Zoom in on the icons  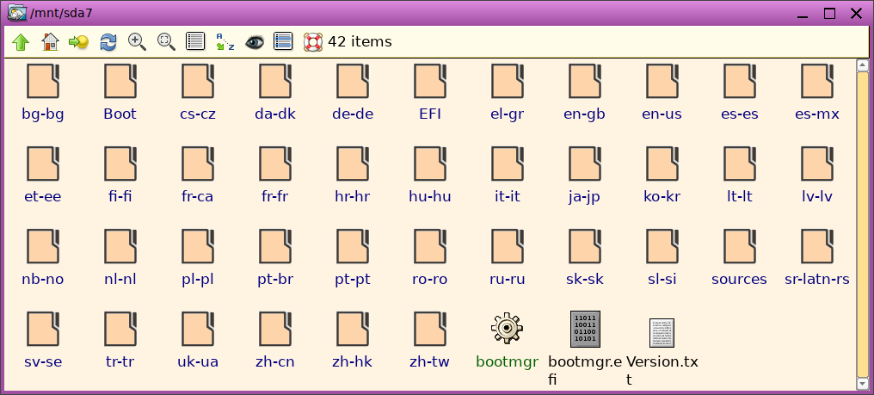[x=137, y=42]
